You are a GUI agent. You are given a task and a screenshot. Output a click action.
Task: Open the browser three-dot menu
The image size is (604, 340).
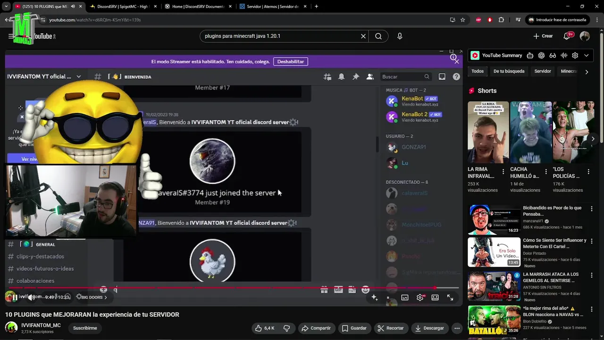[597, 20]
